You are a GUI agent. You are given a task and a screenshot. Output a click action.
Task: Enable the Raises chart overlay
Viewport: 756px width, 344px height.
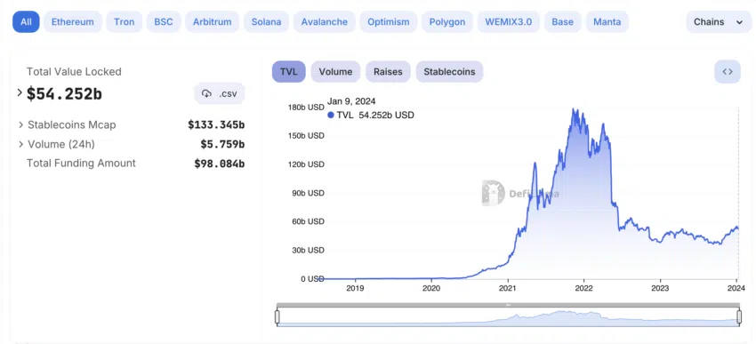[388, 72]
